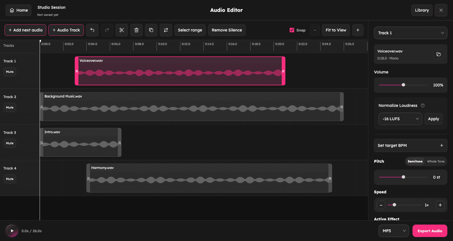Select the Background Music.wav clip

coord(192,107)
